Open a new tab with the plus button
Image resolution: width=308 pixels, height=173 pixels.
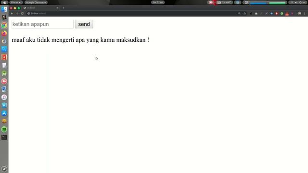tap(64, 8)
